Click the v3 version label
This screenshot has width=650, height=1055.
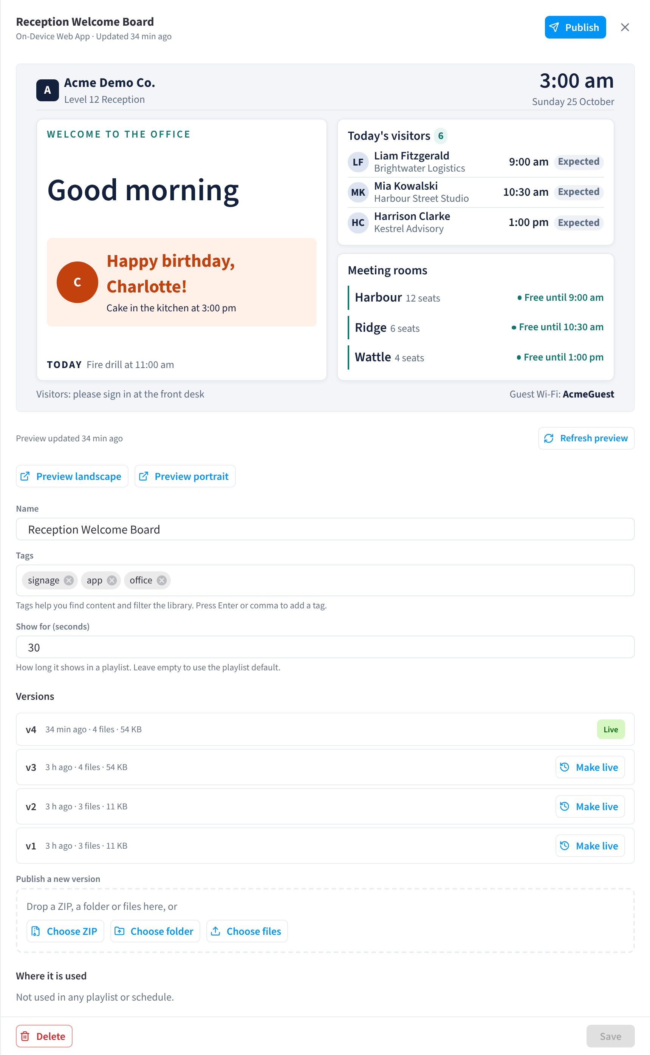pos(31,767)
